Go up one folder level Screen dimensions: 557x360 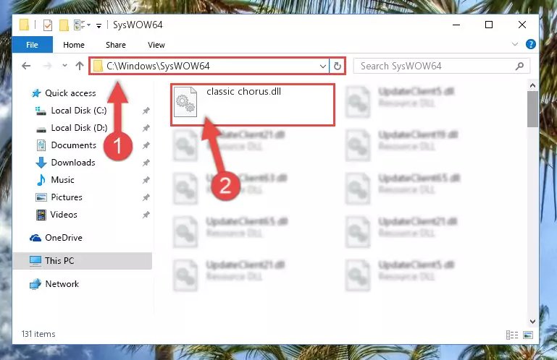pos(80,66)
